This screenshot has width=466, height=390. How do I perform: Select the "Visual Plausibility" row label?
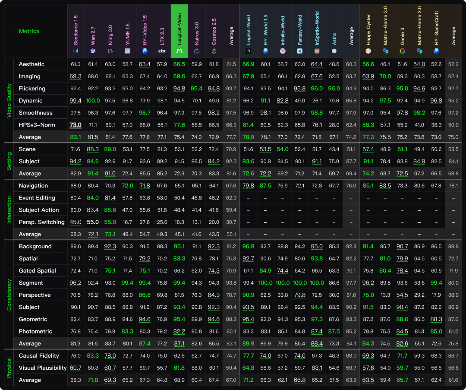pyautogui.click(x=43, y=368)
